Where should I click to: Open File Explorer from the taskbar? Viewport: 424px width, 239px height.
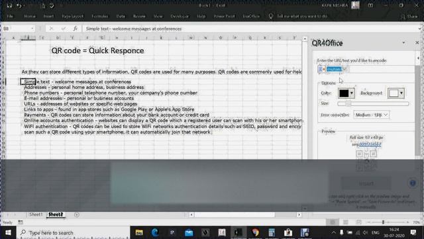tap(139, 232)
